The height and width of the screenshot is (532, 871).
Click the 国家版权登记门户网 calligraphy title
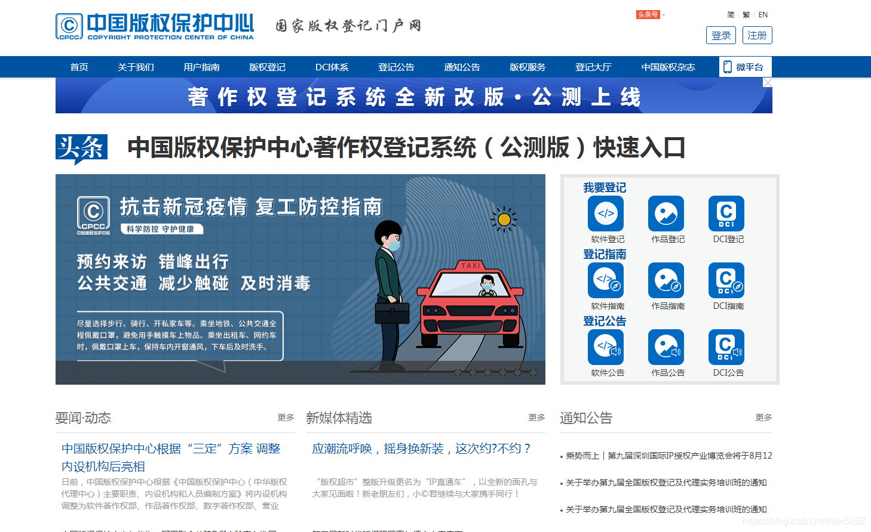(348, 26)
